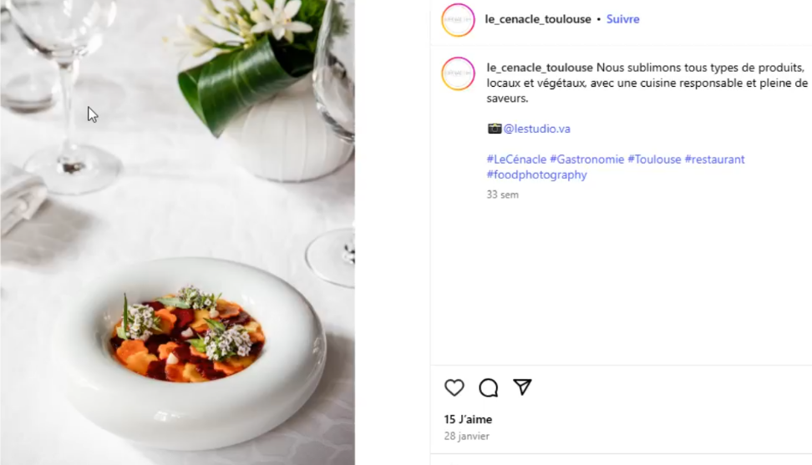This screenshot has height=465, width=812.
Task: Browse the #Gastronomie hashtag
Action: (586, 159)
